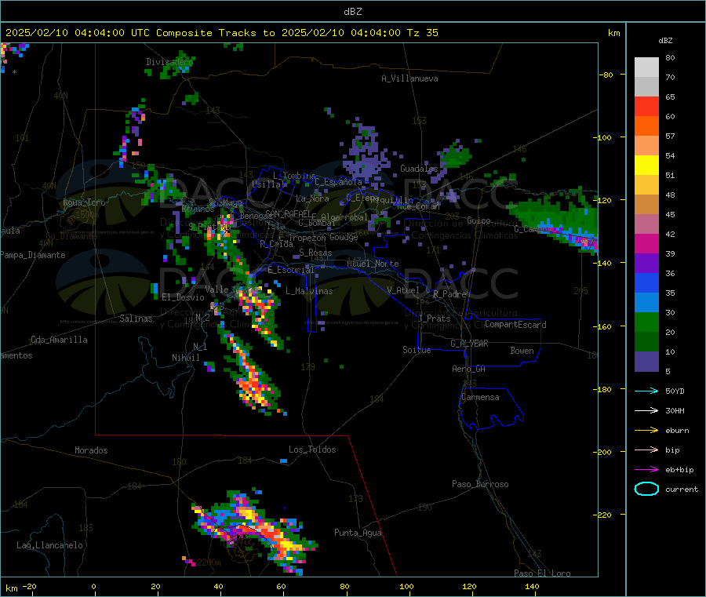Click the 'eb+bip' legend label
This screenshot has width=706, height=597.
pyautogui.click(x=679, y=470)
